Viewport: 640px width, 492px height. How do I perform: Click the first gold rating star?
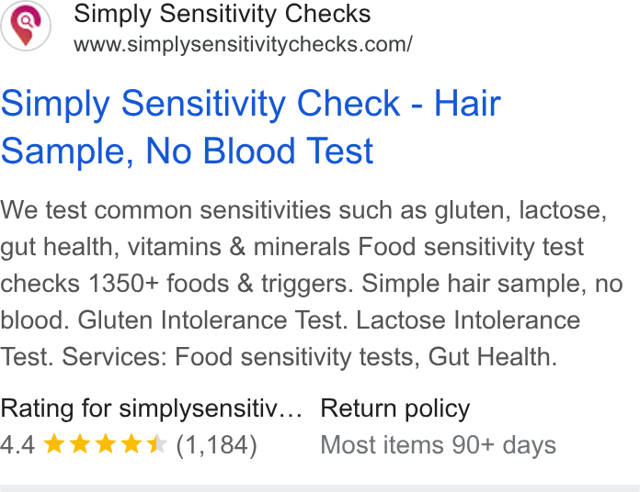(54, 443)
